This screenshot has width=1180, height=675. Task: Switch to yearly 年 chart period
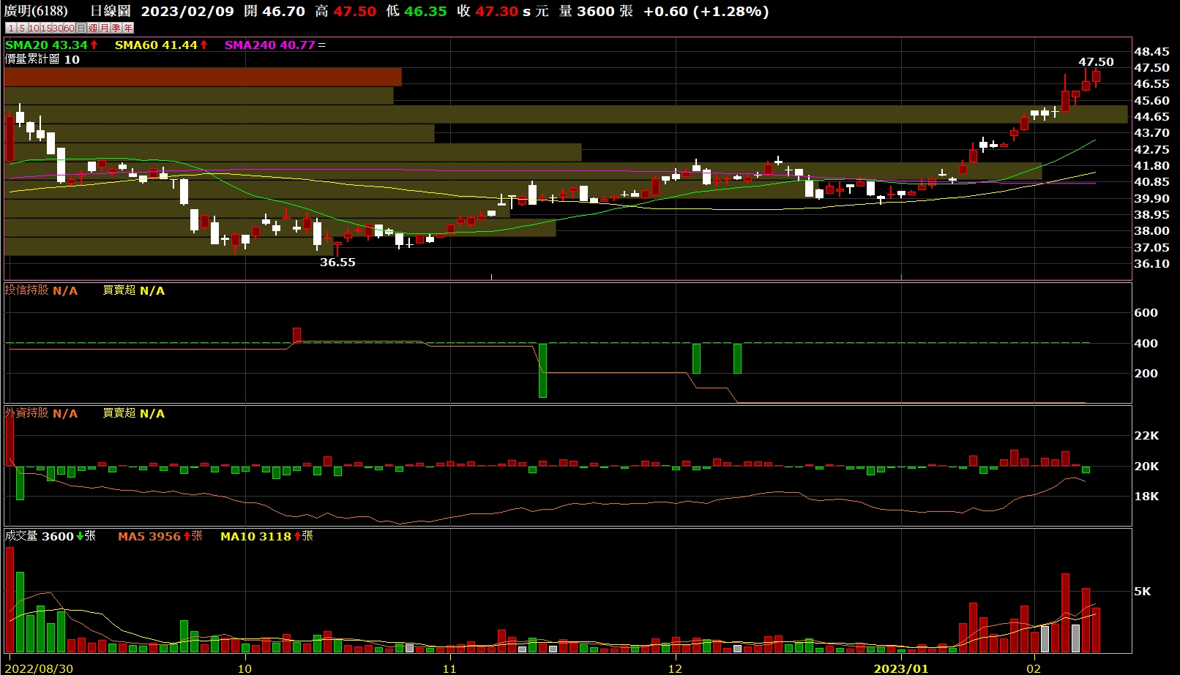(x=128, y=28)
